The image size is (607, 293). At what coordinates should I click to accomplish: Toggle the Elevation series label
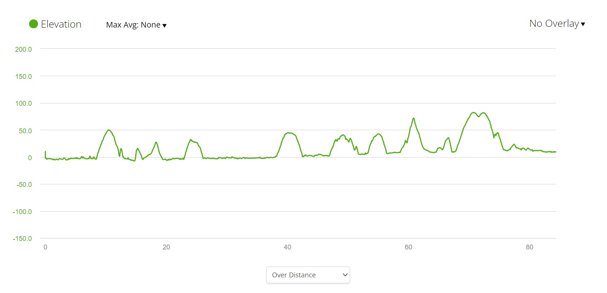(x=61, y=24)
